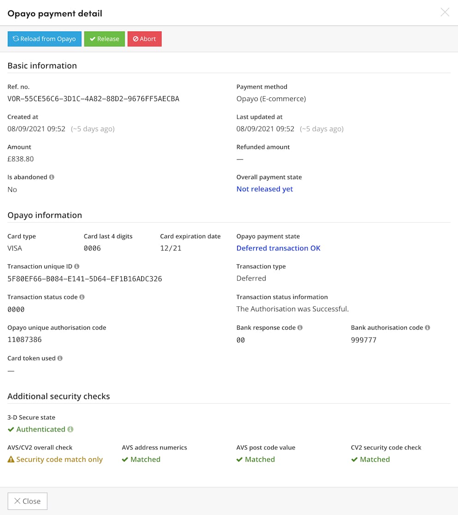Click the Matched text under CV2 security code check
The height and width of the screenshot is (515, 458).
click(375, 460)
